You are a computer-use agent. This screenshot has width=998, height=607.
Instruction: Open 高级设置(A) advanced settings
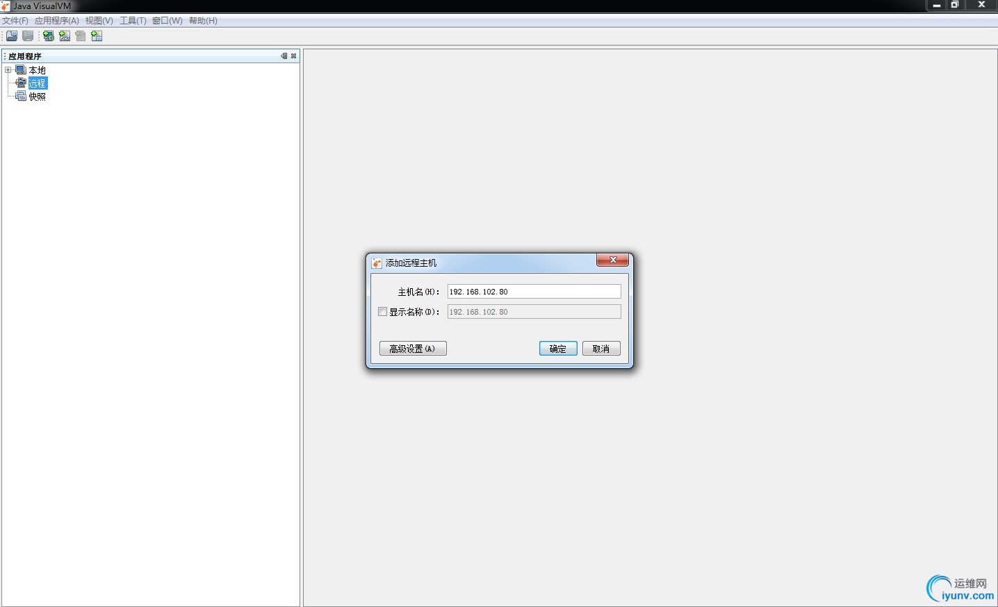(x=413, y=349)
